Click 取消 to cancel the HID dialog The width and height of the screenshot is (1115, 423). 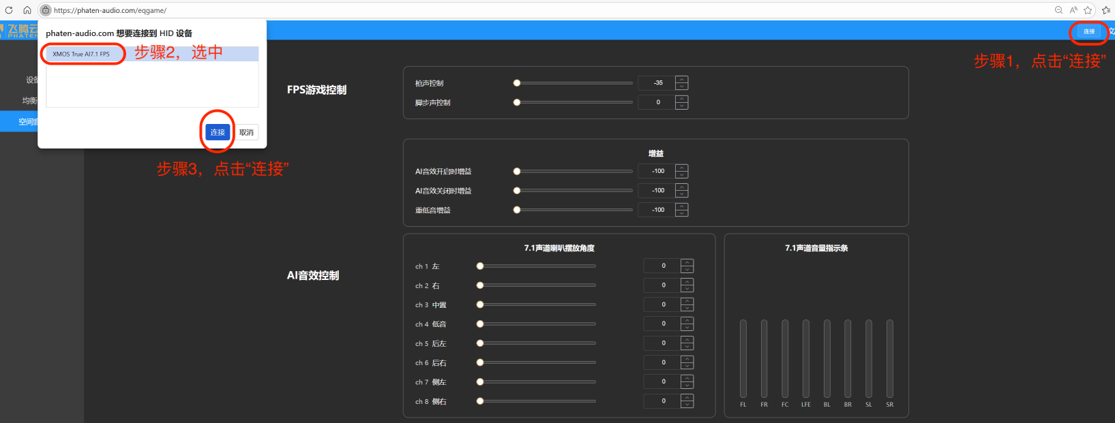tap(246, 132)
